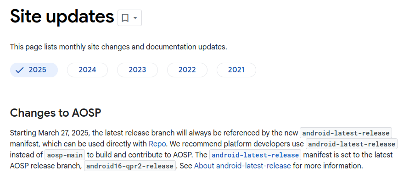Open the Repo link
The width and height of the screenshot is (415, 189).
157,144
